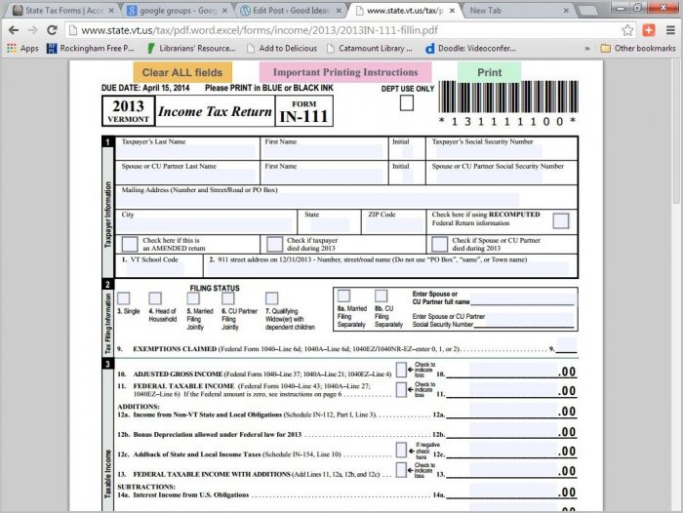The width and height of the screenshot is (683, 513).
Task: Close the State Tax Forms tab
Action: pyautogui.click(x=111, y=11)
